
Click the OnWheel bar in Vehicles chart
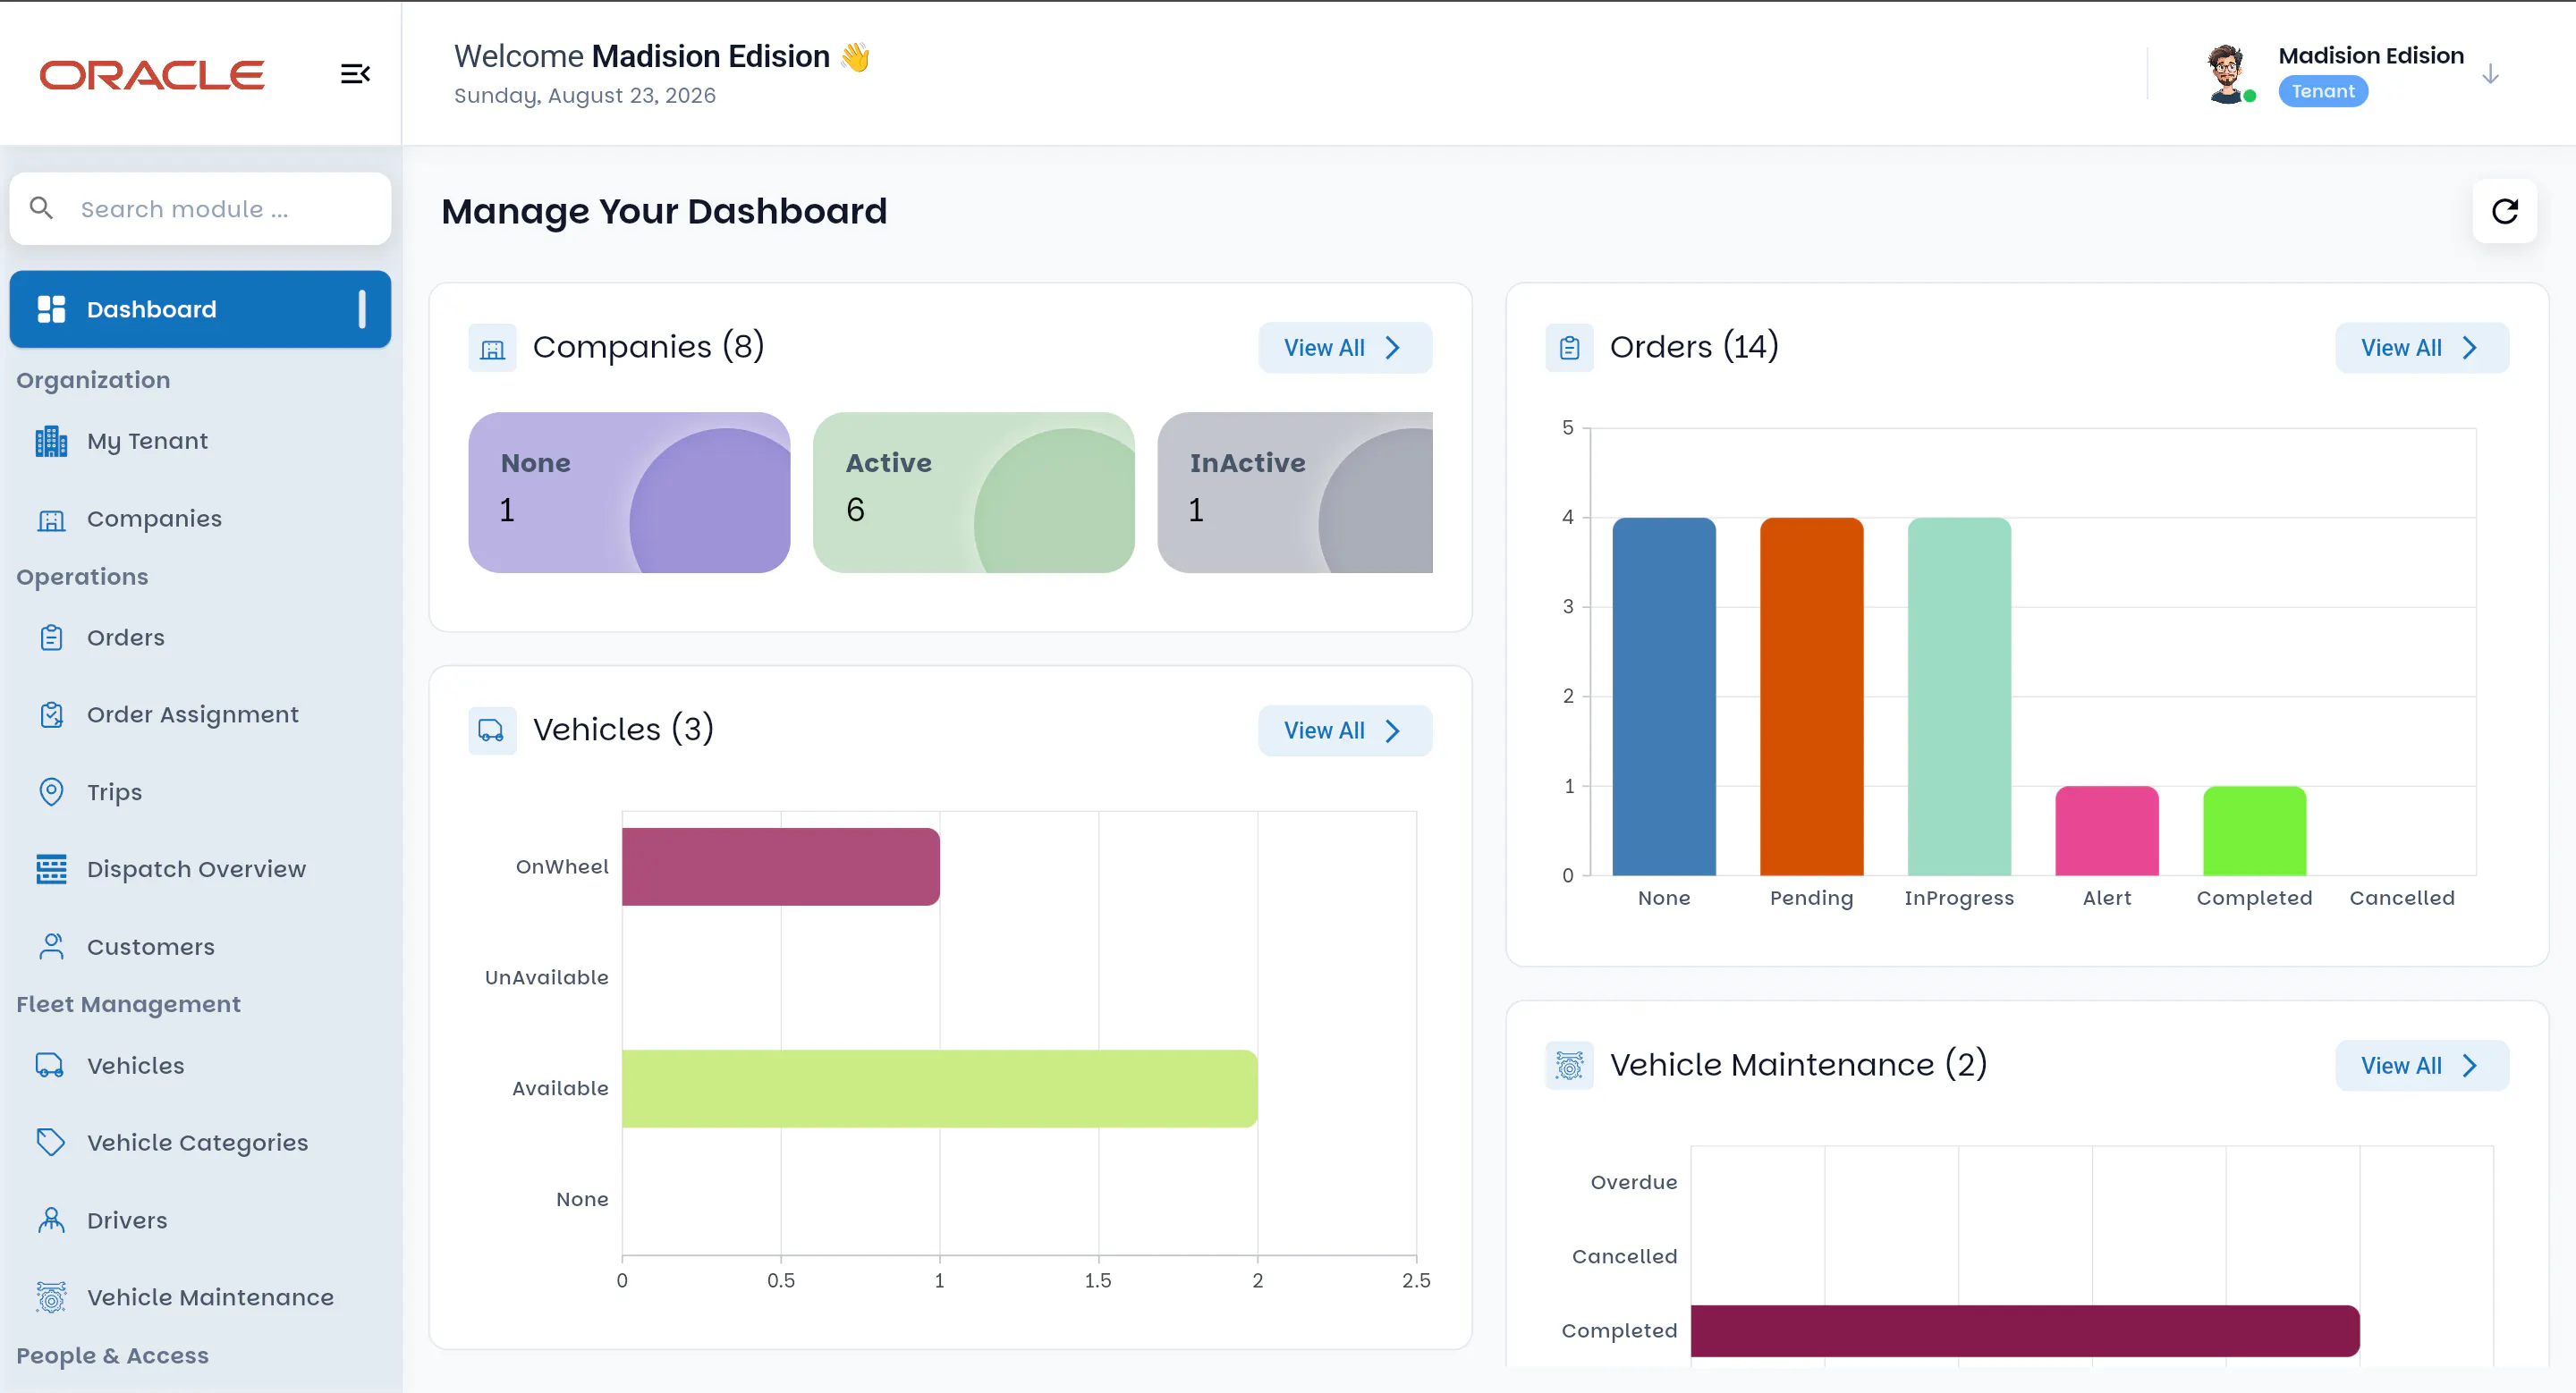780,866
